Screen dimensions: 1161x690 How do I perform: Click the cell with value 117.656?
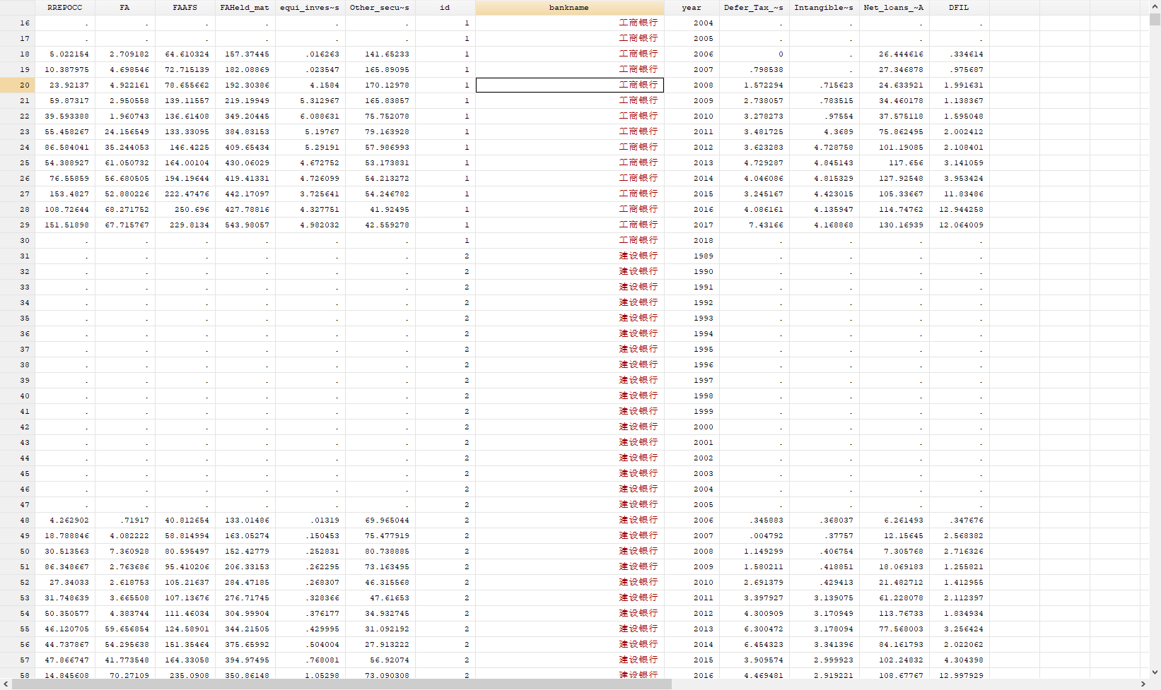click(894, 163)
